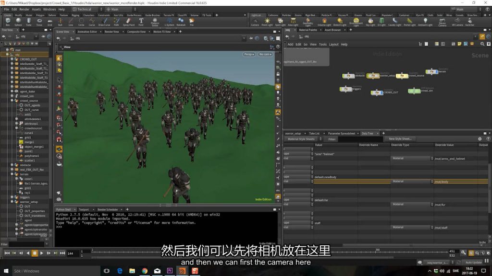Add a Distant Light
Screen dimensions: 492x276
(x=340, y=22)
